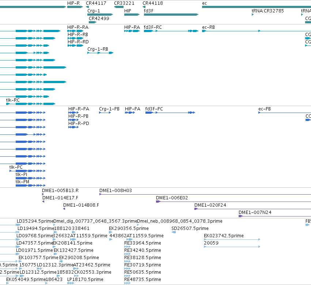Click the DME1-014B08.F feature label
311x285 pixels.
(81, 205)
